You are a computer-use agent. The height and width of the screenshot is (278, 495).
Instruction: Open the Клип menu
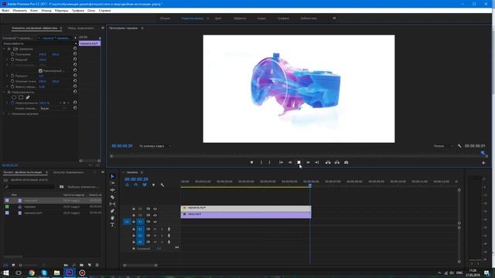(34, 10)
